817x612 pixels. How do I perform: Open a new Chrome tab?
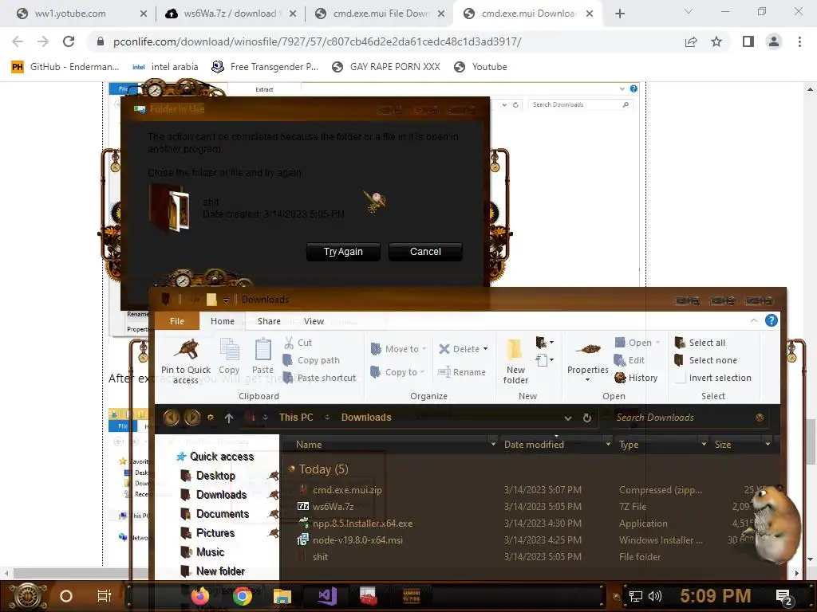click(619, 14)
